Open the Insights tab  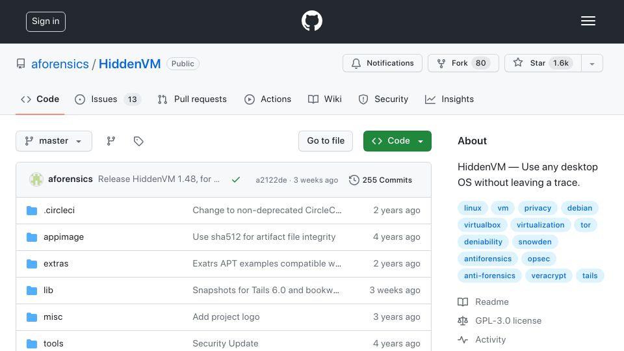pos(449,99)
